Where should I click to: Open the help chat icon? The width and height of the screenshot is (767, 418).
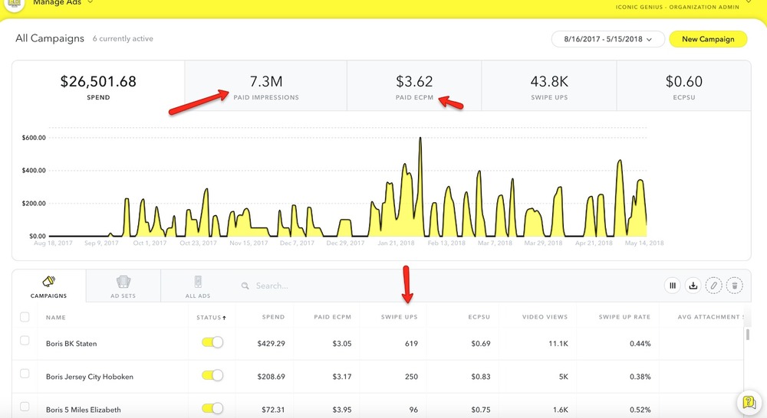749,403
